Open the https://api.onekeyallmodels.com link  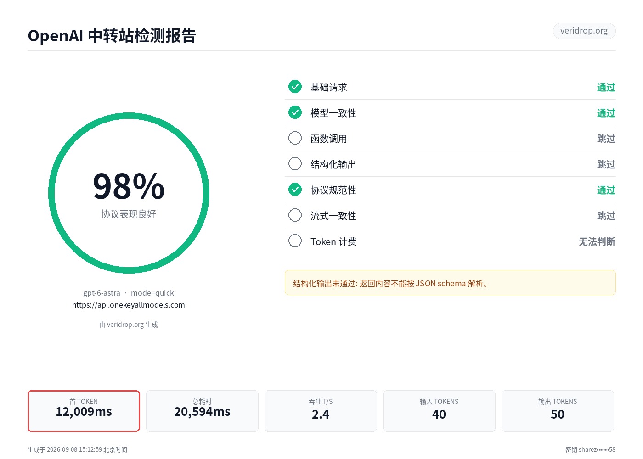(x=129, y=305)
